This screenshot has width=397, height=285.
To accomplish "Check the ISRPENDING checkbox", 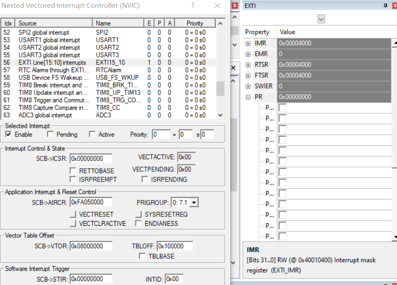I will point(145,179).
